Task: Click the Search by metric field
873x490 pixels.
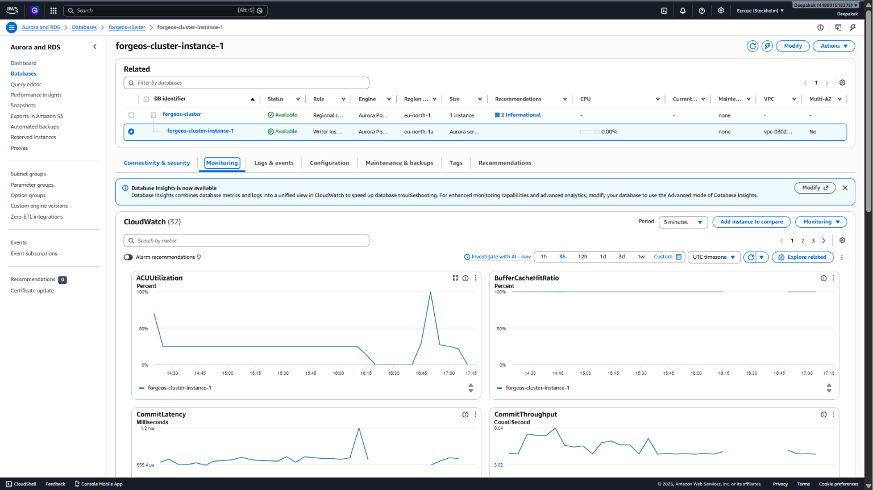Action: coord(246,241)
